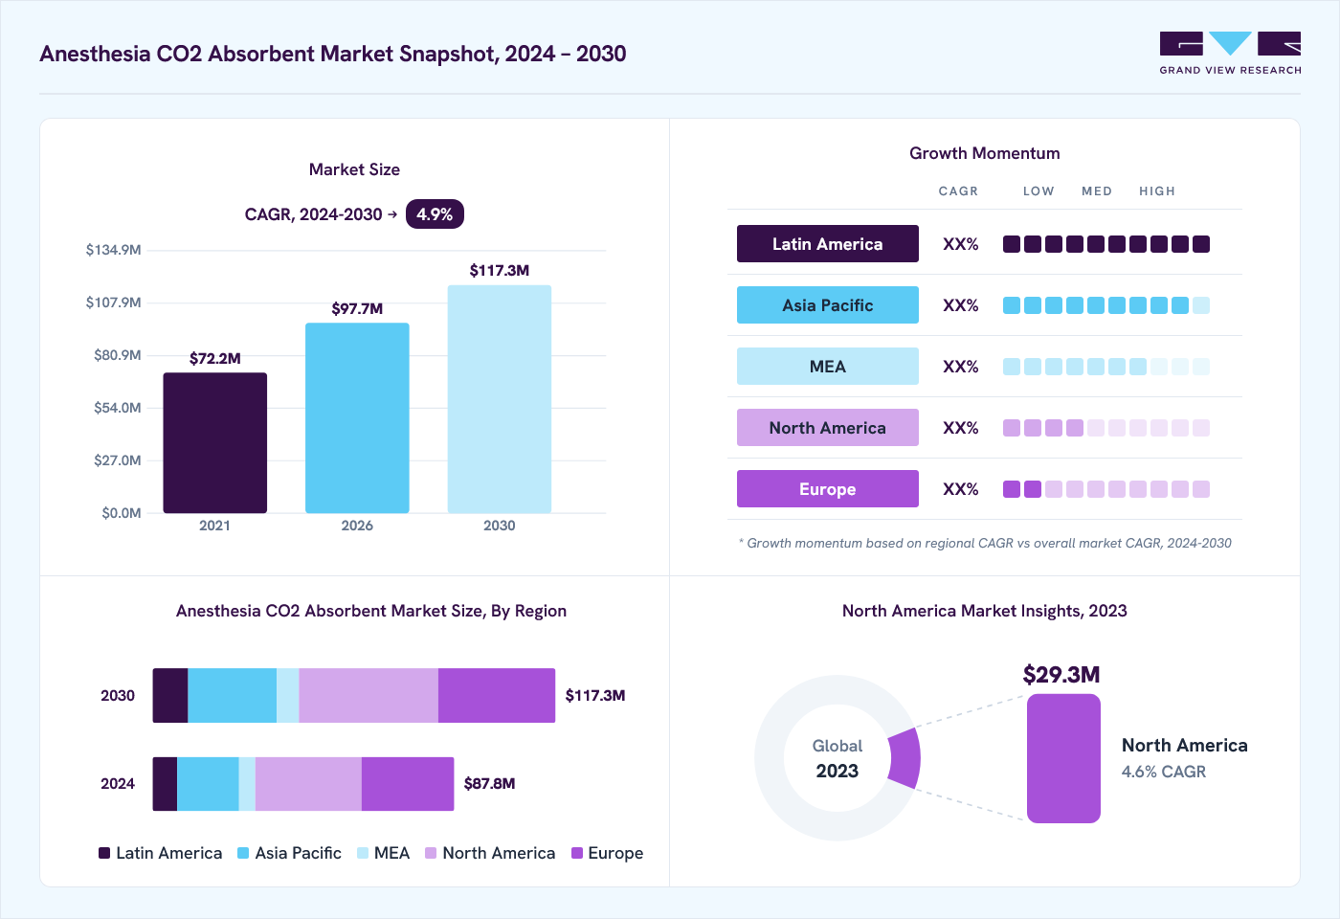Click the Asia Pacific segment in 2024 stacked bar
The height and width of the screenshot is (919, 1340).
[x=208, y=784]
